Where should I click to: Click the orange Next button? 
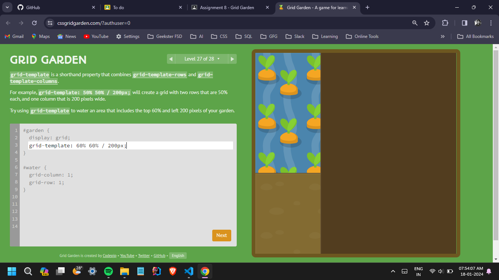(221, 236)
